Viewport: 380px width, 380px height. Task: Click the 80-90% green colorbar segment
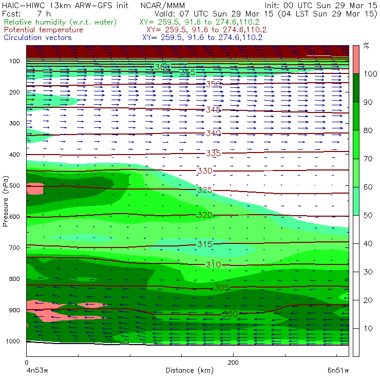click(356, 117)
